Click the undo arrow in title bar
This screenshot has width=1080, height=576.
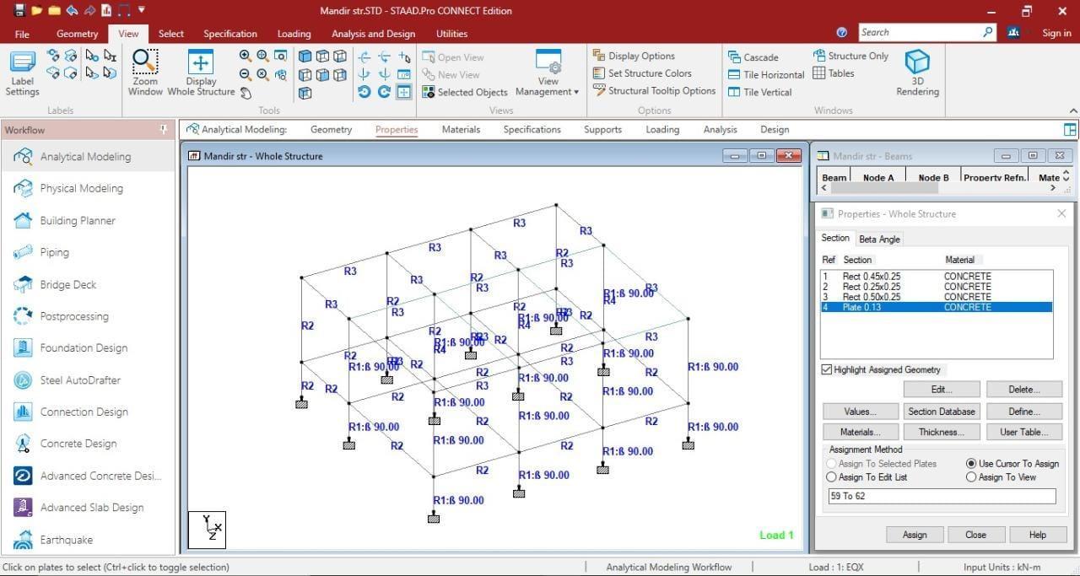pyautogui.click(x=72, y=11)
